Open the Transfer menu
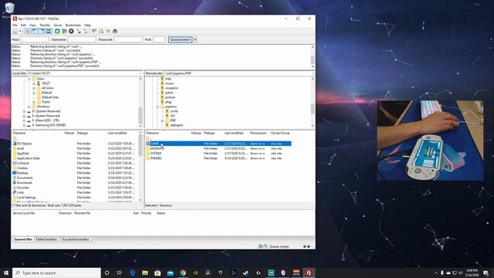Viewport: 494px width, 278px height. coord(45,25)
